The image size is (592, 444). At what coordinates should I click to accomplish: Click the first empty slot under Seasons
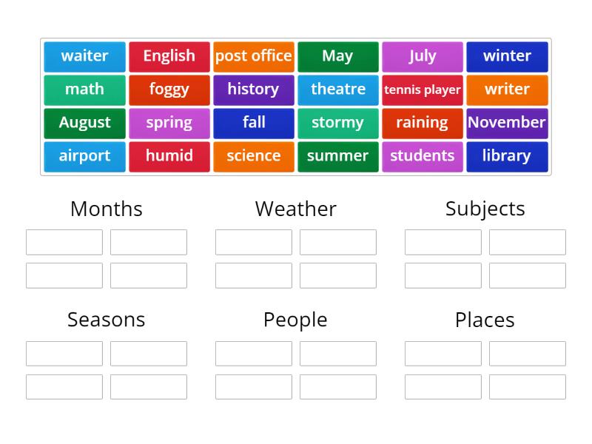pyautogui.click(x=64, y=353)
